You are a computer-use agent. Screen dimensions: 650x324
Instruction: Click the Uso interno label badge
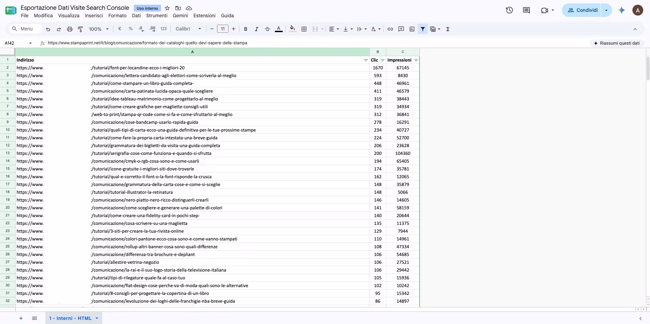[147, 8]
